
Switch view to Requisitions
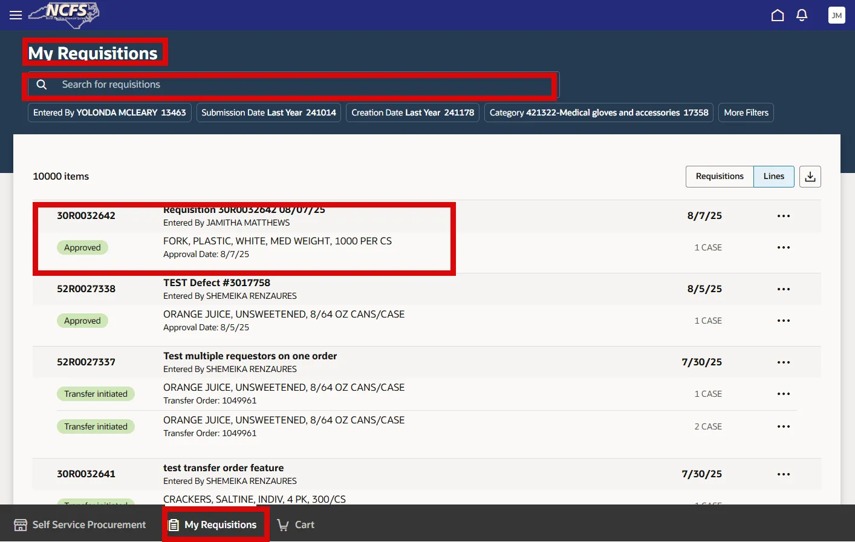[x=720, y=177]
